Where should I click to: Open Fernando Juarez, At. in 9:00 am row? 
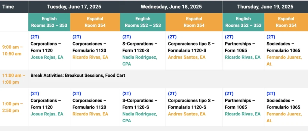pos(284,61)
